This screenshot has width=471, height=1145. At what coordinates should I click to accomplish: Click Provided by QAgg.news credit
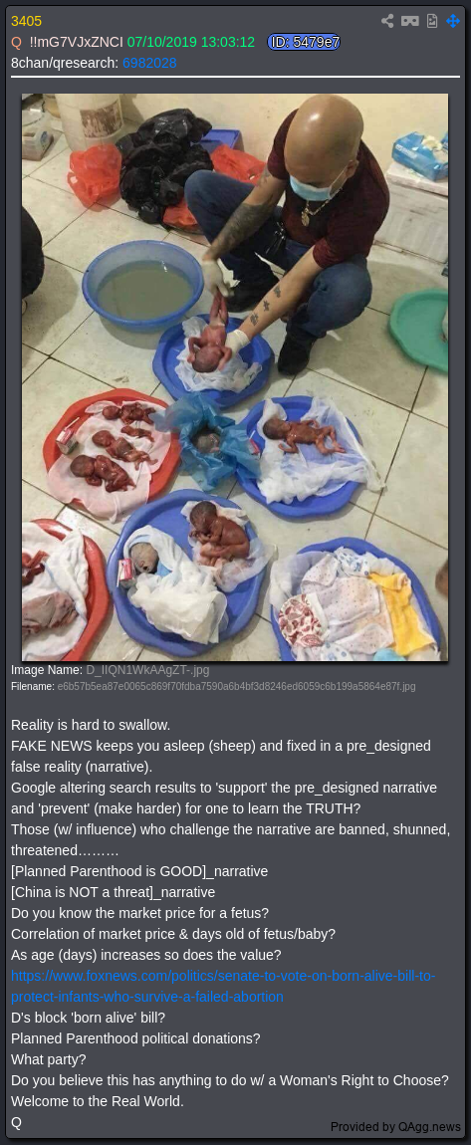tap(395, 1126)
